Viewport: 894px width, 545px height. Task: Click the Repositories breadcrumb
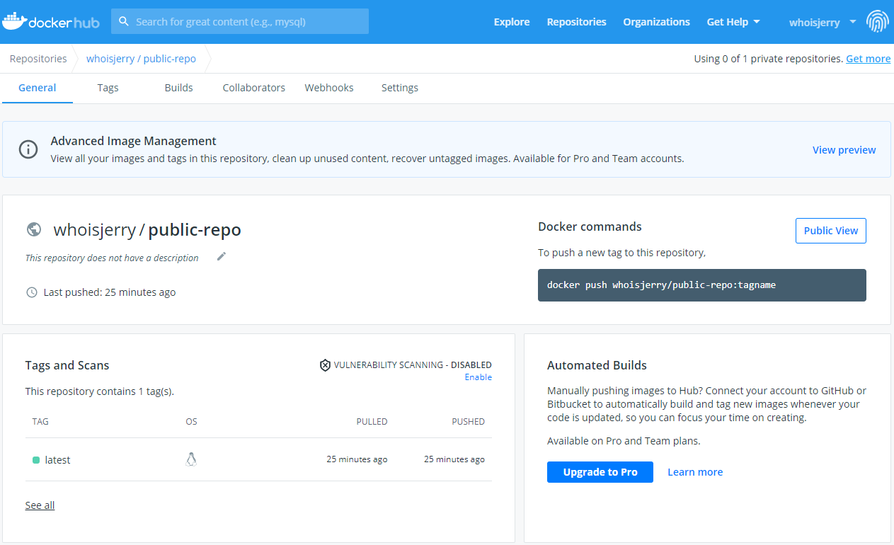tap(38, 59)
